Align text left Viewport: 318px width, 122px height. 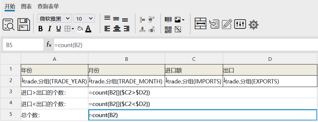107,28
